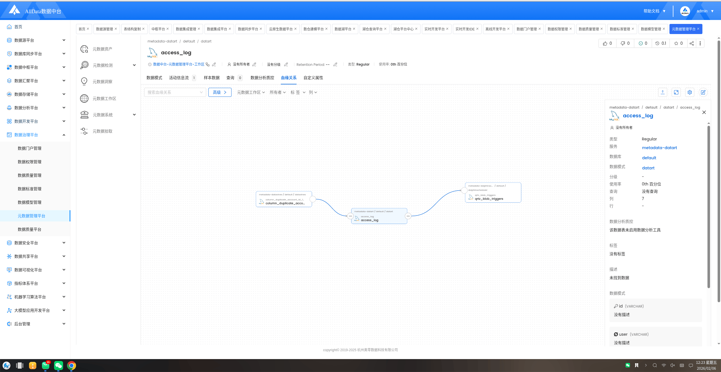Open lineage settings gear icon
The image size is (721, 372).
point(690,92)
